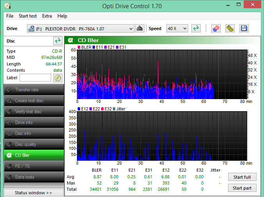Click the drive icon in Drive selector

pos(31,28)
